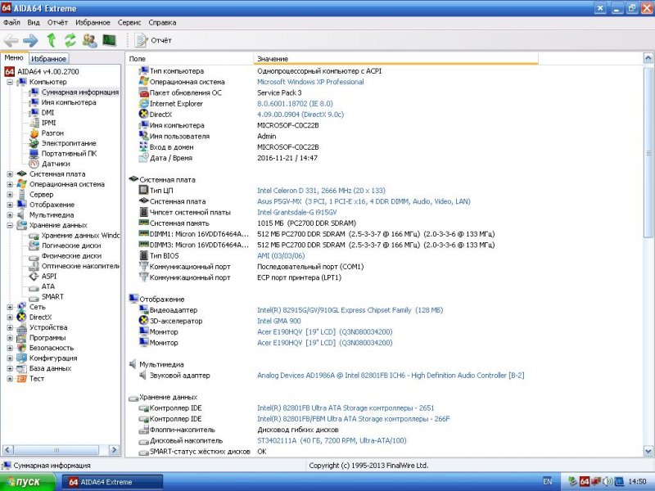Collapse the Хранение данных tree node

pos(10,225)
